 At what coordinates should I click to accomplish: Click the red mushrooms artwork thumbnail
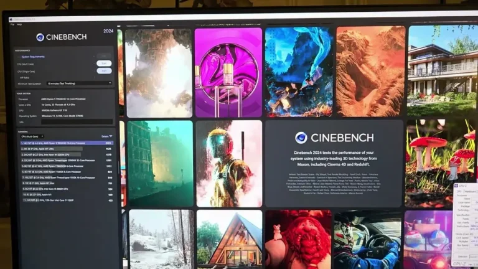coord(441,164)
